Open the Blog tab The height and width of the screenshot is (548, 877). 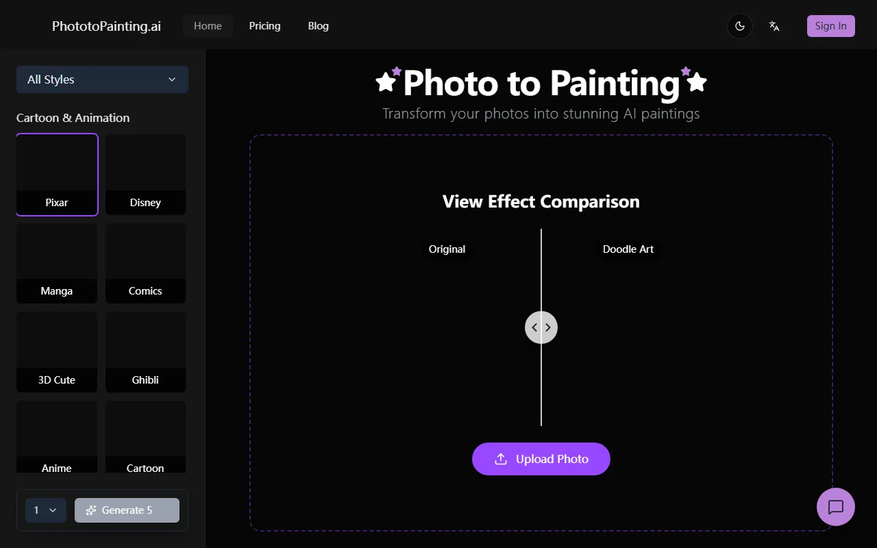[x=318, y=26]
